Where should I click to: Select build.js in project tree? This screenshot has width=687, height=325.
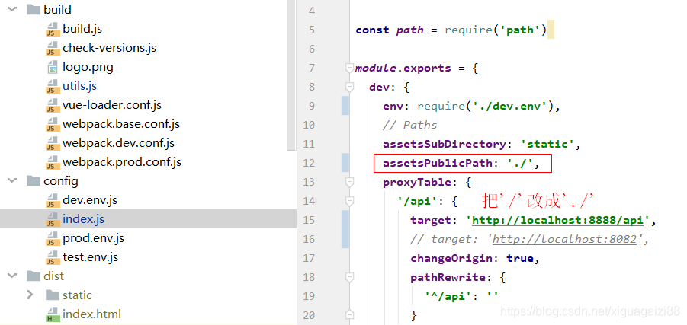[82, 29]
